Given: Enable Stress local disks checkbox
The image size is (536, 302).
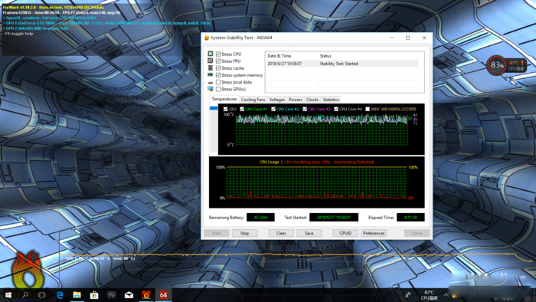Looking at the screenshot, I should click(218, 82).
